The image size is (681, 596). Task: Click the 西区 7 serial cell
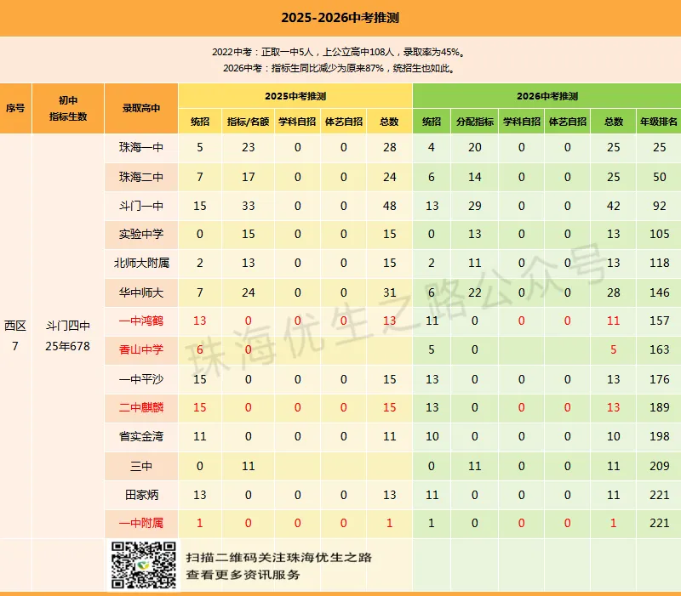[15, 336]
